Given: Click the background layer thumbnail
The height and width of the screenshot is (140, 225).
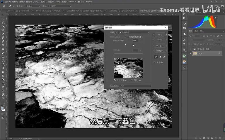Looking at the screenshot, I should [195, 54].
